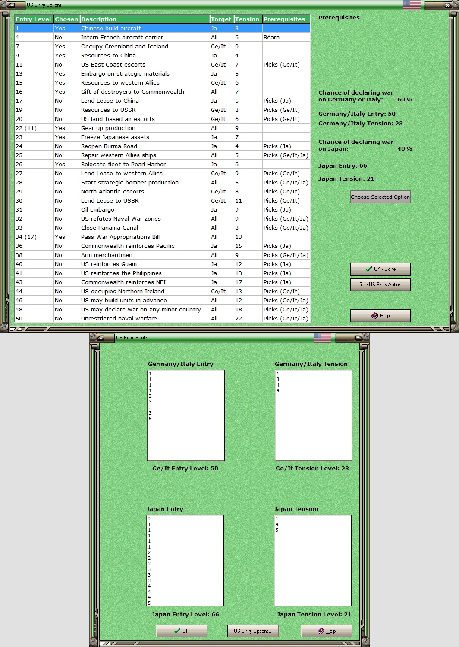Click Help in US Entry Pools window
The image size is (459, 647).
coord(326,631)
